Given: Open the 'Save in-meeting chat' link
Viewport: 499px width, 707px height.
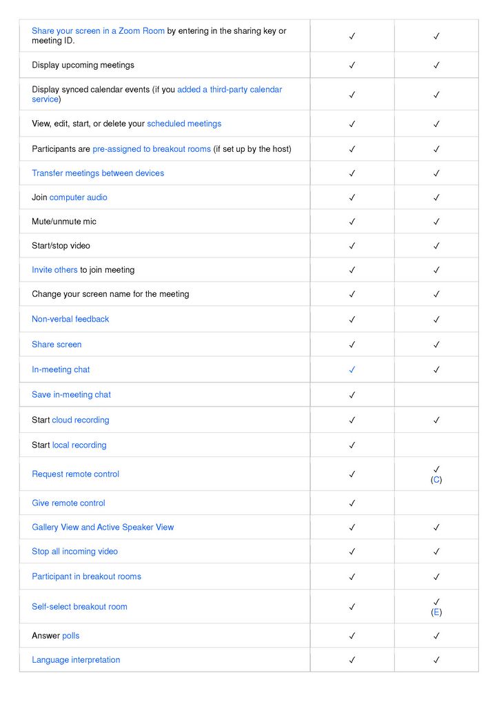Looking at the screenshot, I should (x=71, y=395).
